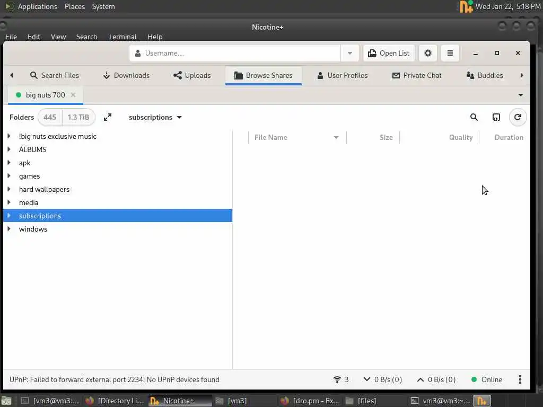Open the terminal Help menu

coord(155,37)
